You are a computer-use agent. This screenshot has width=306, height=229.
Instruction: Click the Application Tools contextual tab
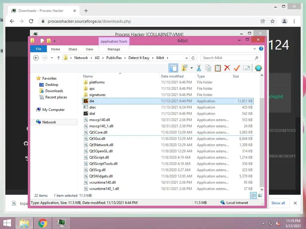(x=114, y=41)
